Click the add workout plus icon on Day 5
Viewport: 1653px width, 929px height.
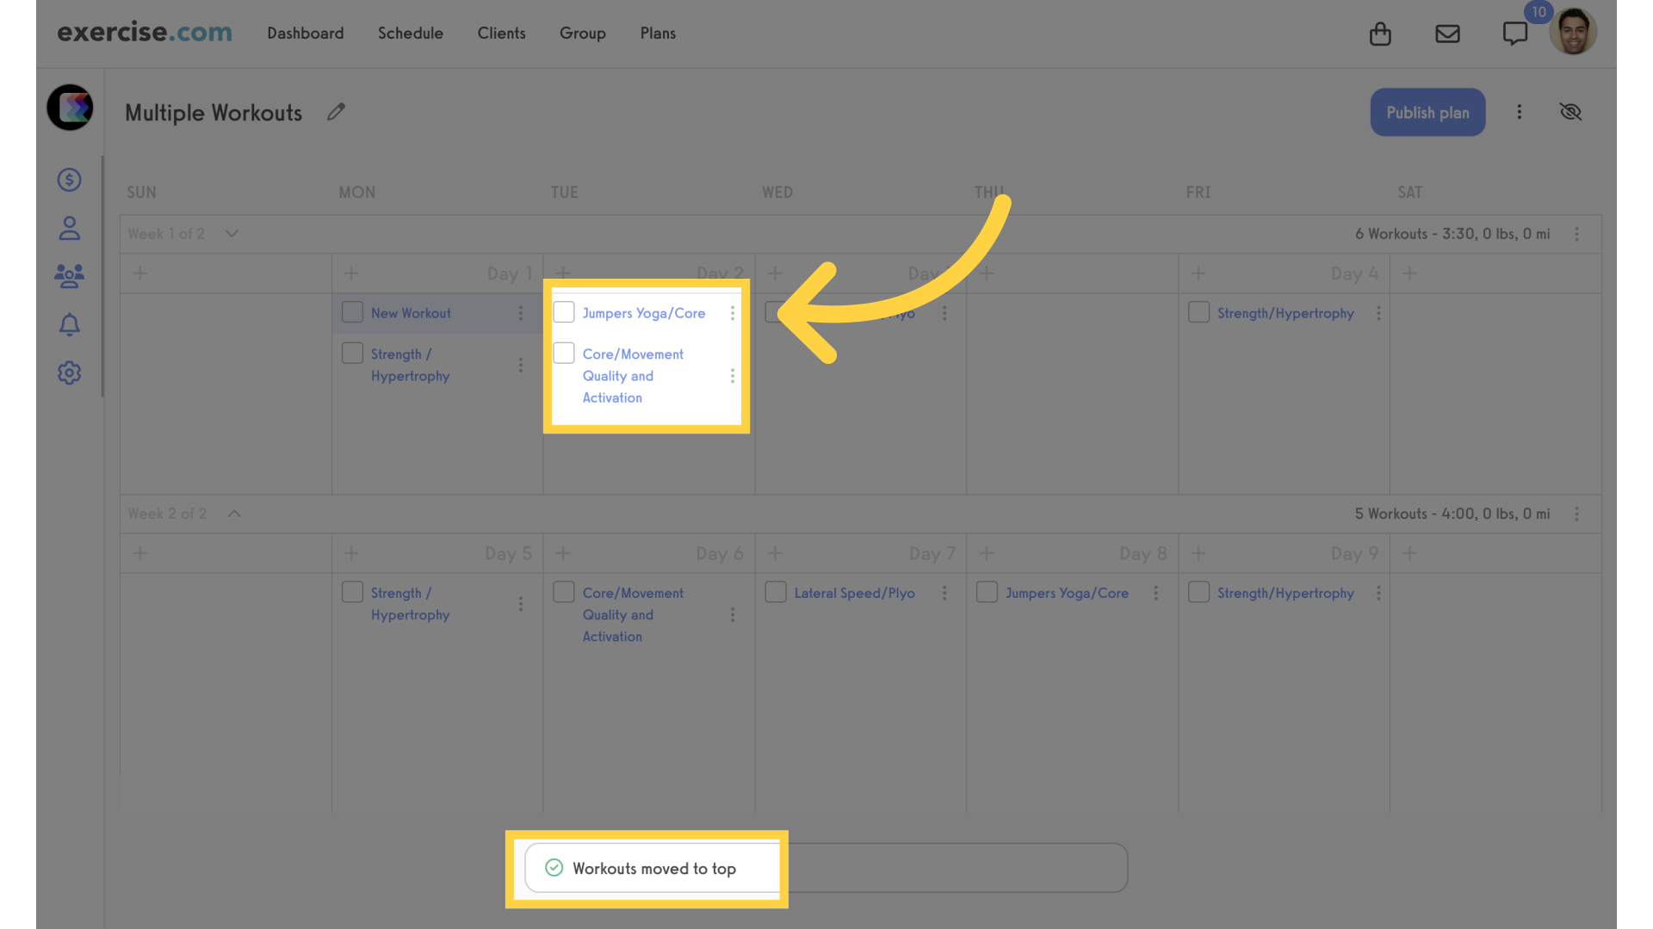pyautogui.click(x=352, y=554)
